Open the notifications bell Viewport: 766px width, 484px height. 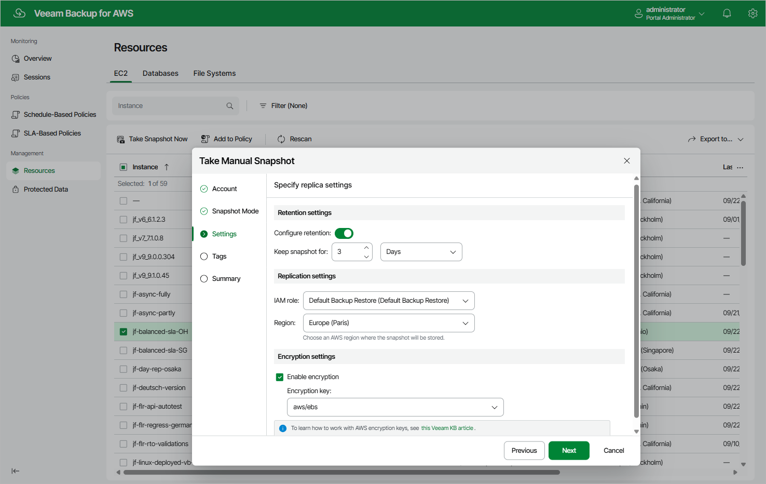click(727, 14)
